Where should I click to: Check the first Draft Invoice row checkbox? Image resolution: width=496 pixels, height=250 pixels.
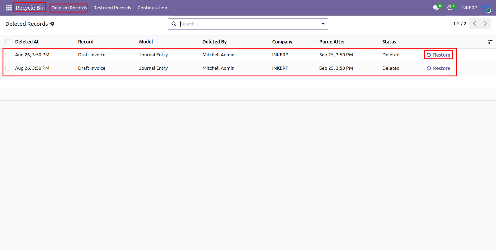8,55
